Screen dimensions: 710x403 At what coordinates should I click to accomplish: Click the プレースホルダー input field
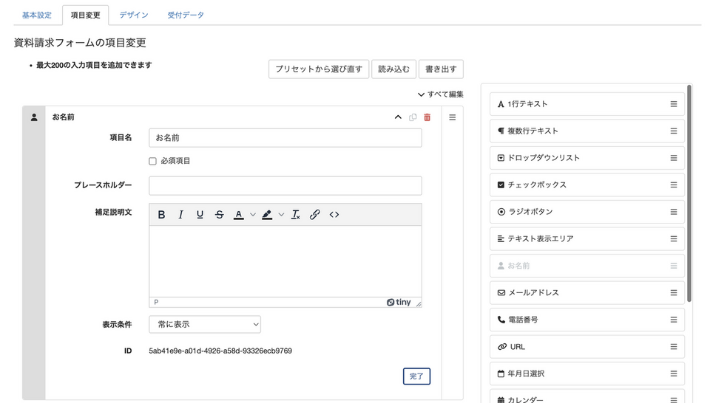point(285,185)
